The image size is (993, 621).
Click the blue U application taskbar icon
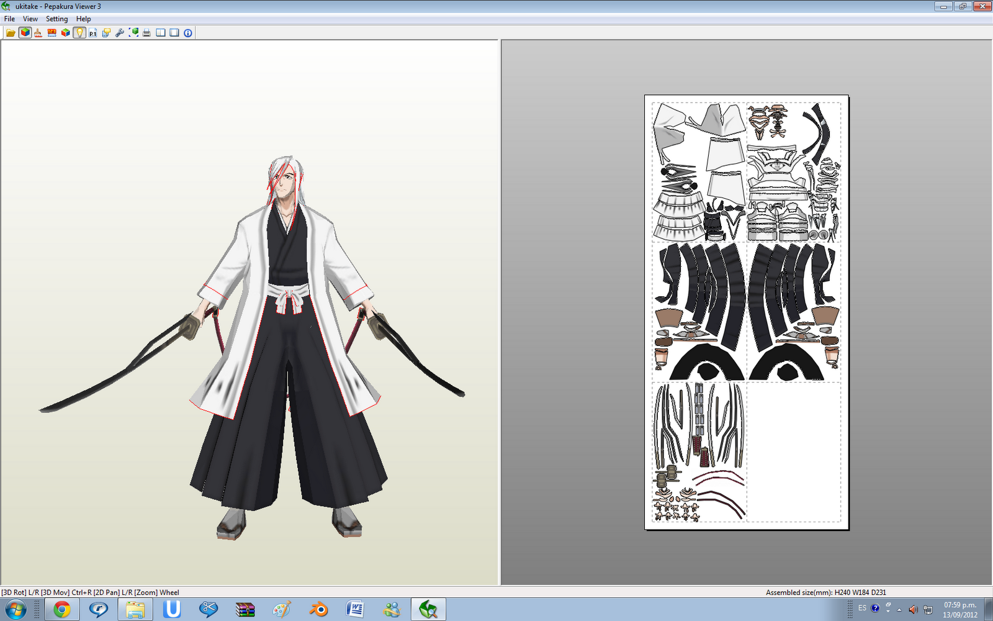point(172,610)
